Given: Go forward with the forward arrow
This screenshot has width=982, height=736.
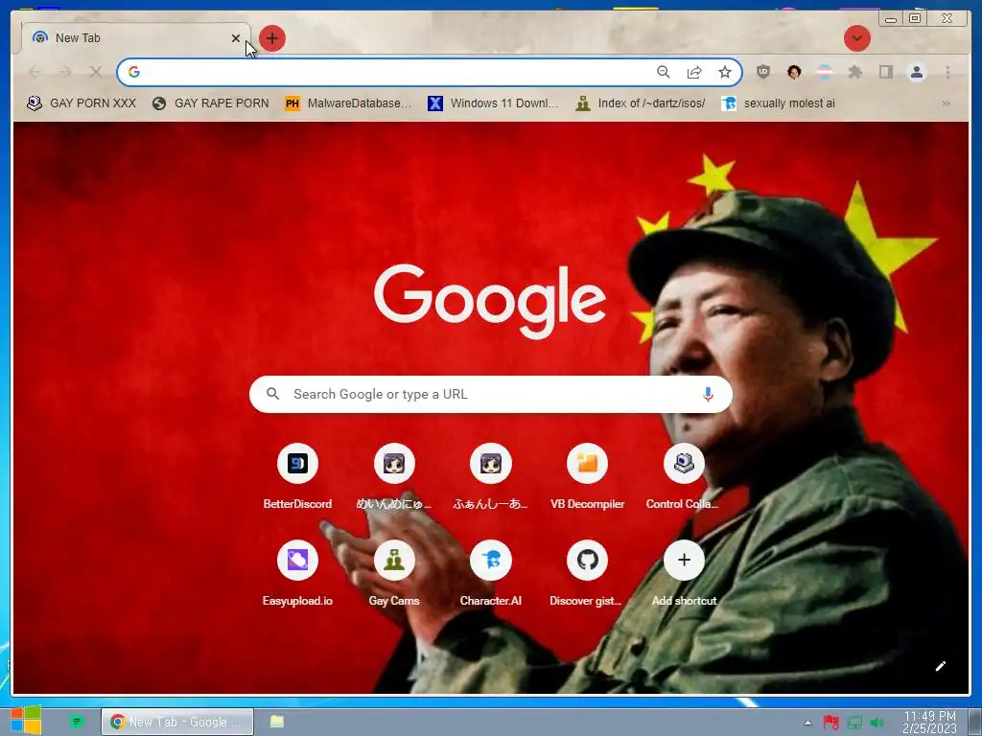Looking at the screenshot, I should coord(64,72).
